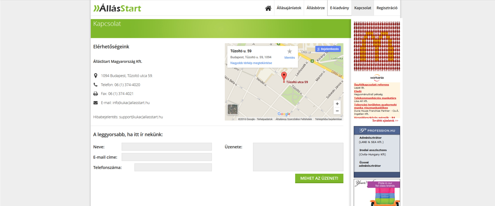Click the Google logo on the map
Image resolution: width=495 pixels, height=206 pixels.
pyautogui.click(x=284, y=114)
